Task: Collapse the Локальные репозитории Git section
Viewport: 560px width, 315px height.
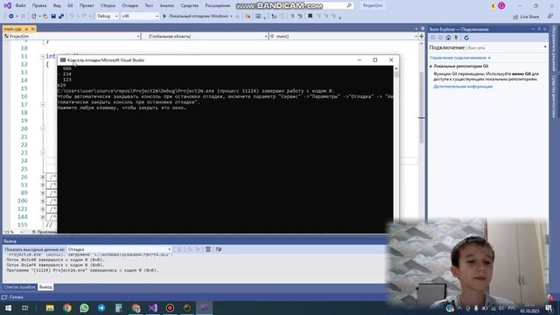Action: (431, 66)
